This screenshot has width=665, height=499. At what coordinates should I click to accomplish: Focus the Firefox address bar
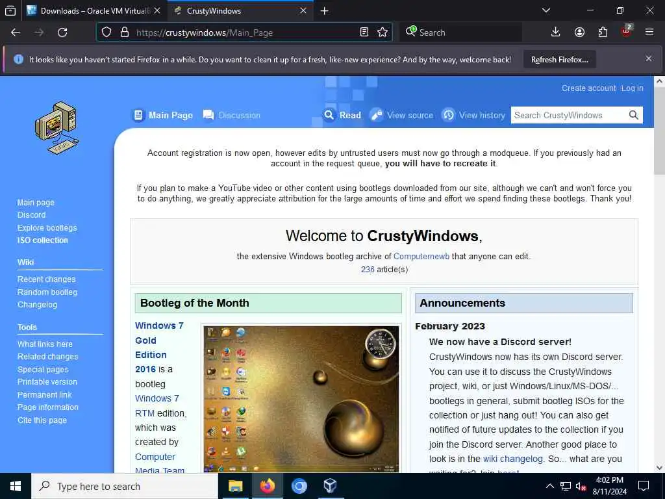(x=244, y=32)
